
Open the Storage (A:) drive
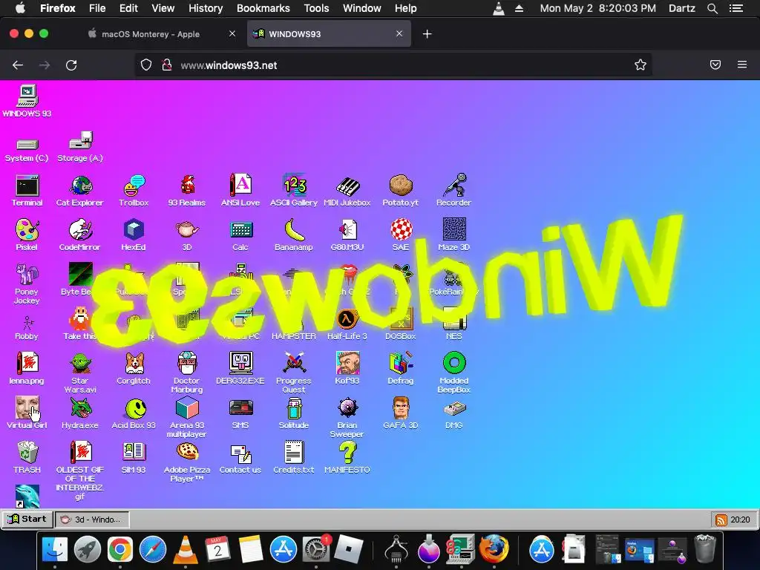(x=80, y=140)
